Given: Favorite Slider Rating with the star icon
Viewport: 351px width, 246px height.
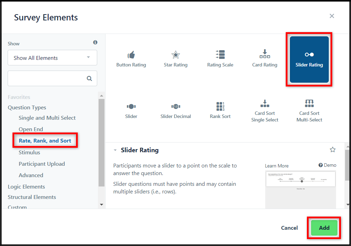Looking at the screenshot, I should tap(333, 150).
